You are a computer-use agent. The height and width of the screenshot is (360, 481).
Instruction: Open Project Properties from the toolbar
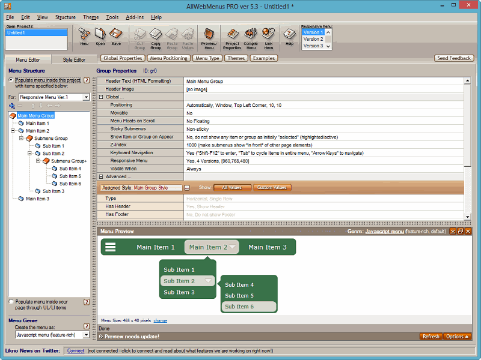(x=232, y=37)
